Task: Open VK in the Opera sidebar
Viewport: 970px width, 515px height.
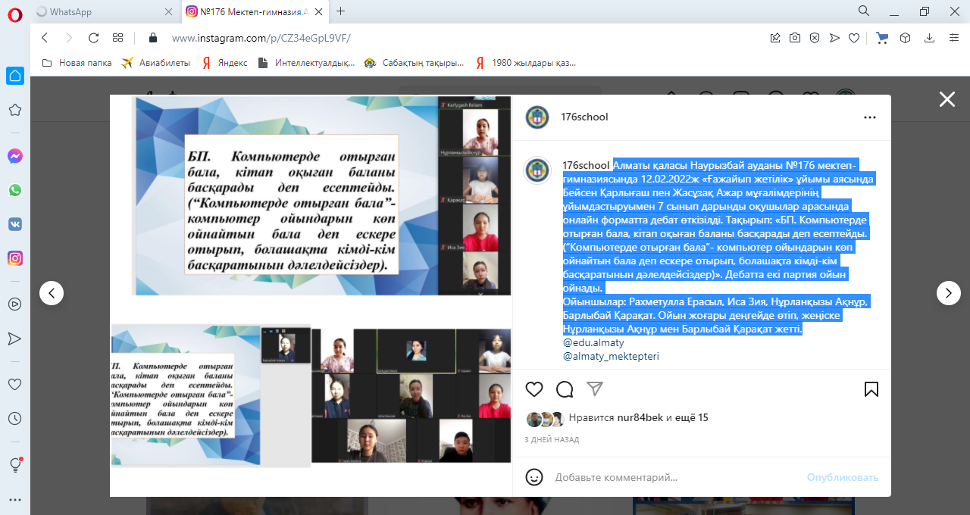Action: (14, 224)
